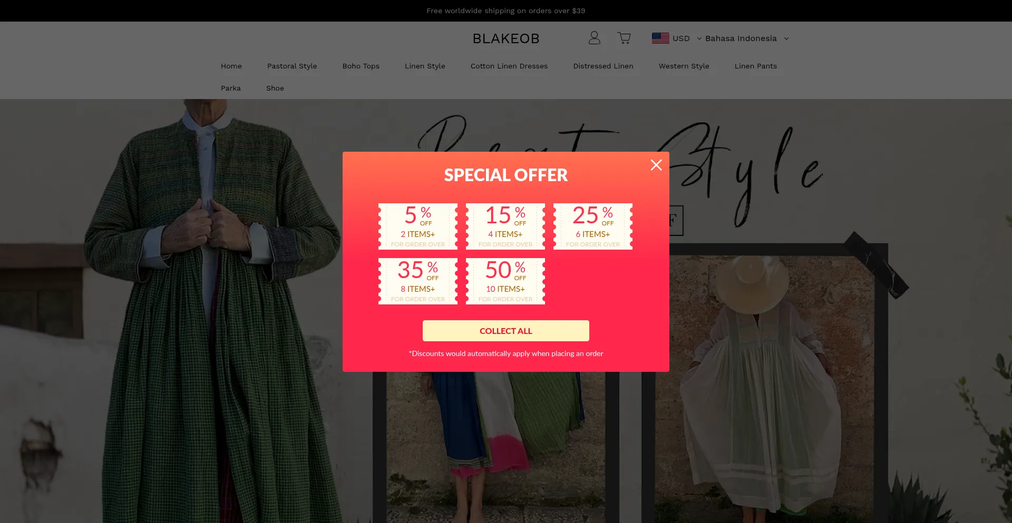Click the BLAKEOB store logo
The height and width of the screenshot is (523, 1012).
(x=506, y=38)
